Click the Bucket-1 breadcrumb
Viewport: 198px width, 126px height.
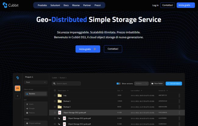[63, 78]
